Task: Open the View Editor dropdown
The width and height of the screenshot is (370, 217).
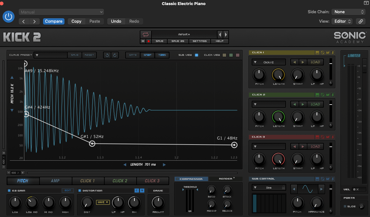Action: click(342, 21)
